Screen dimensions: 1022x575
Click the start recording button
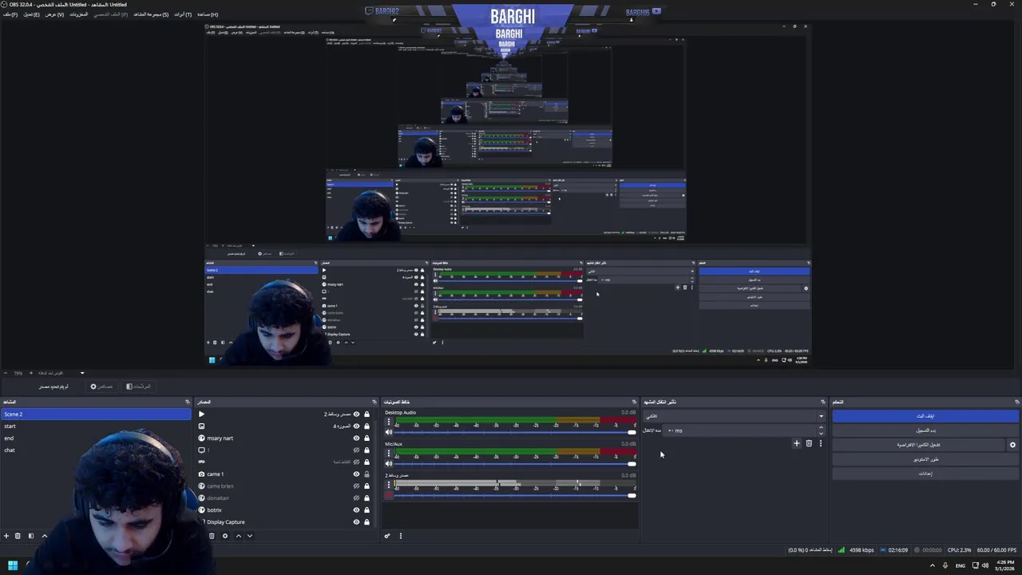pyautogui.click(x=925, y=430)
